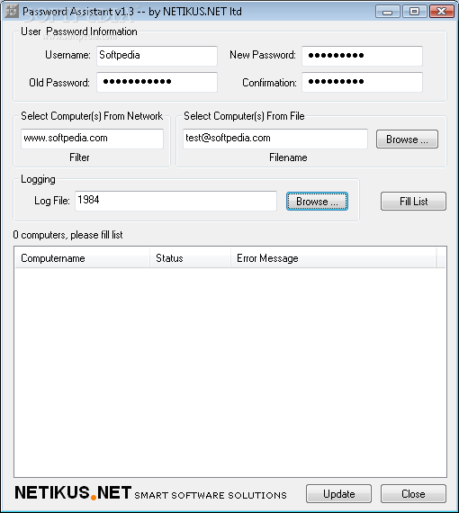Click the network Filter field
459x513 pixels.
(92, 139)
